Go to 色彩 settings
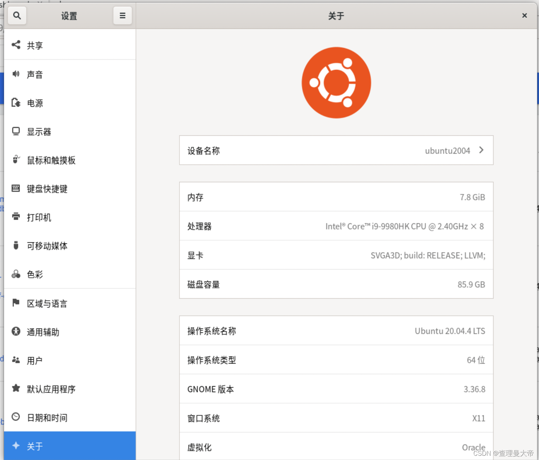 click(x=70, y=274)
